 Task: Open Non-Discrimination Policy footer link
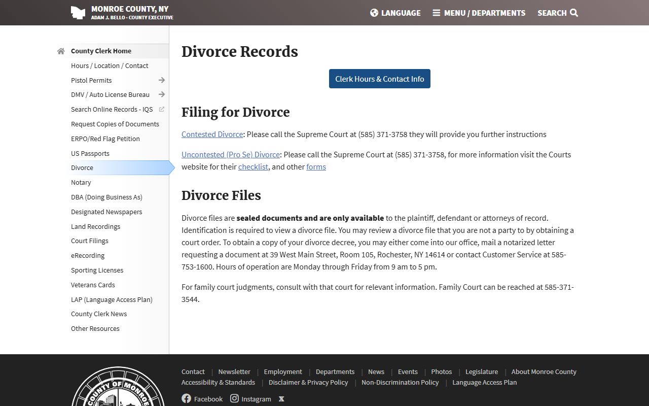pos(400,382)
